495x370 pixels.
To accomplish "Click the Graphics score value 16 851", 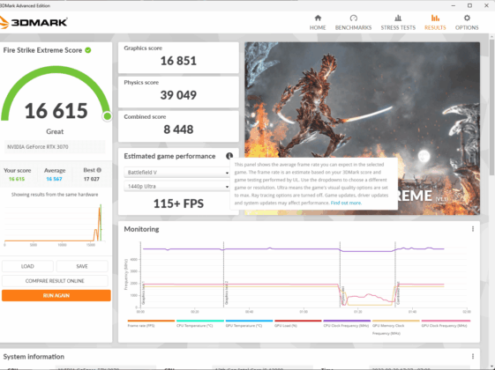I will (x=178, y=61).
